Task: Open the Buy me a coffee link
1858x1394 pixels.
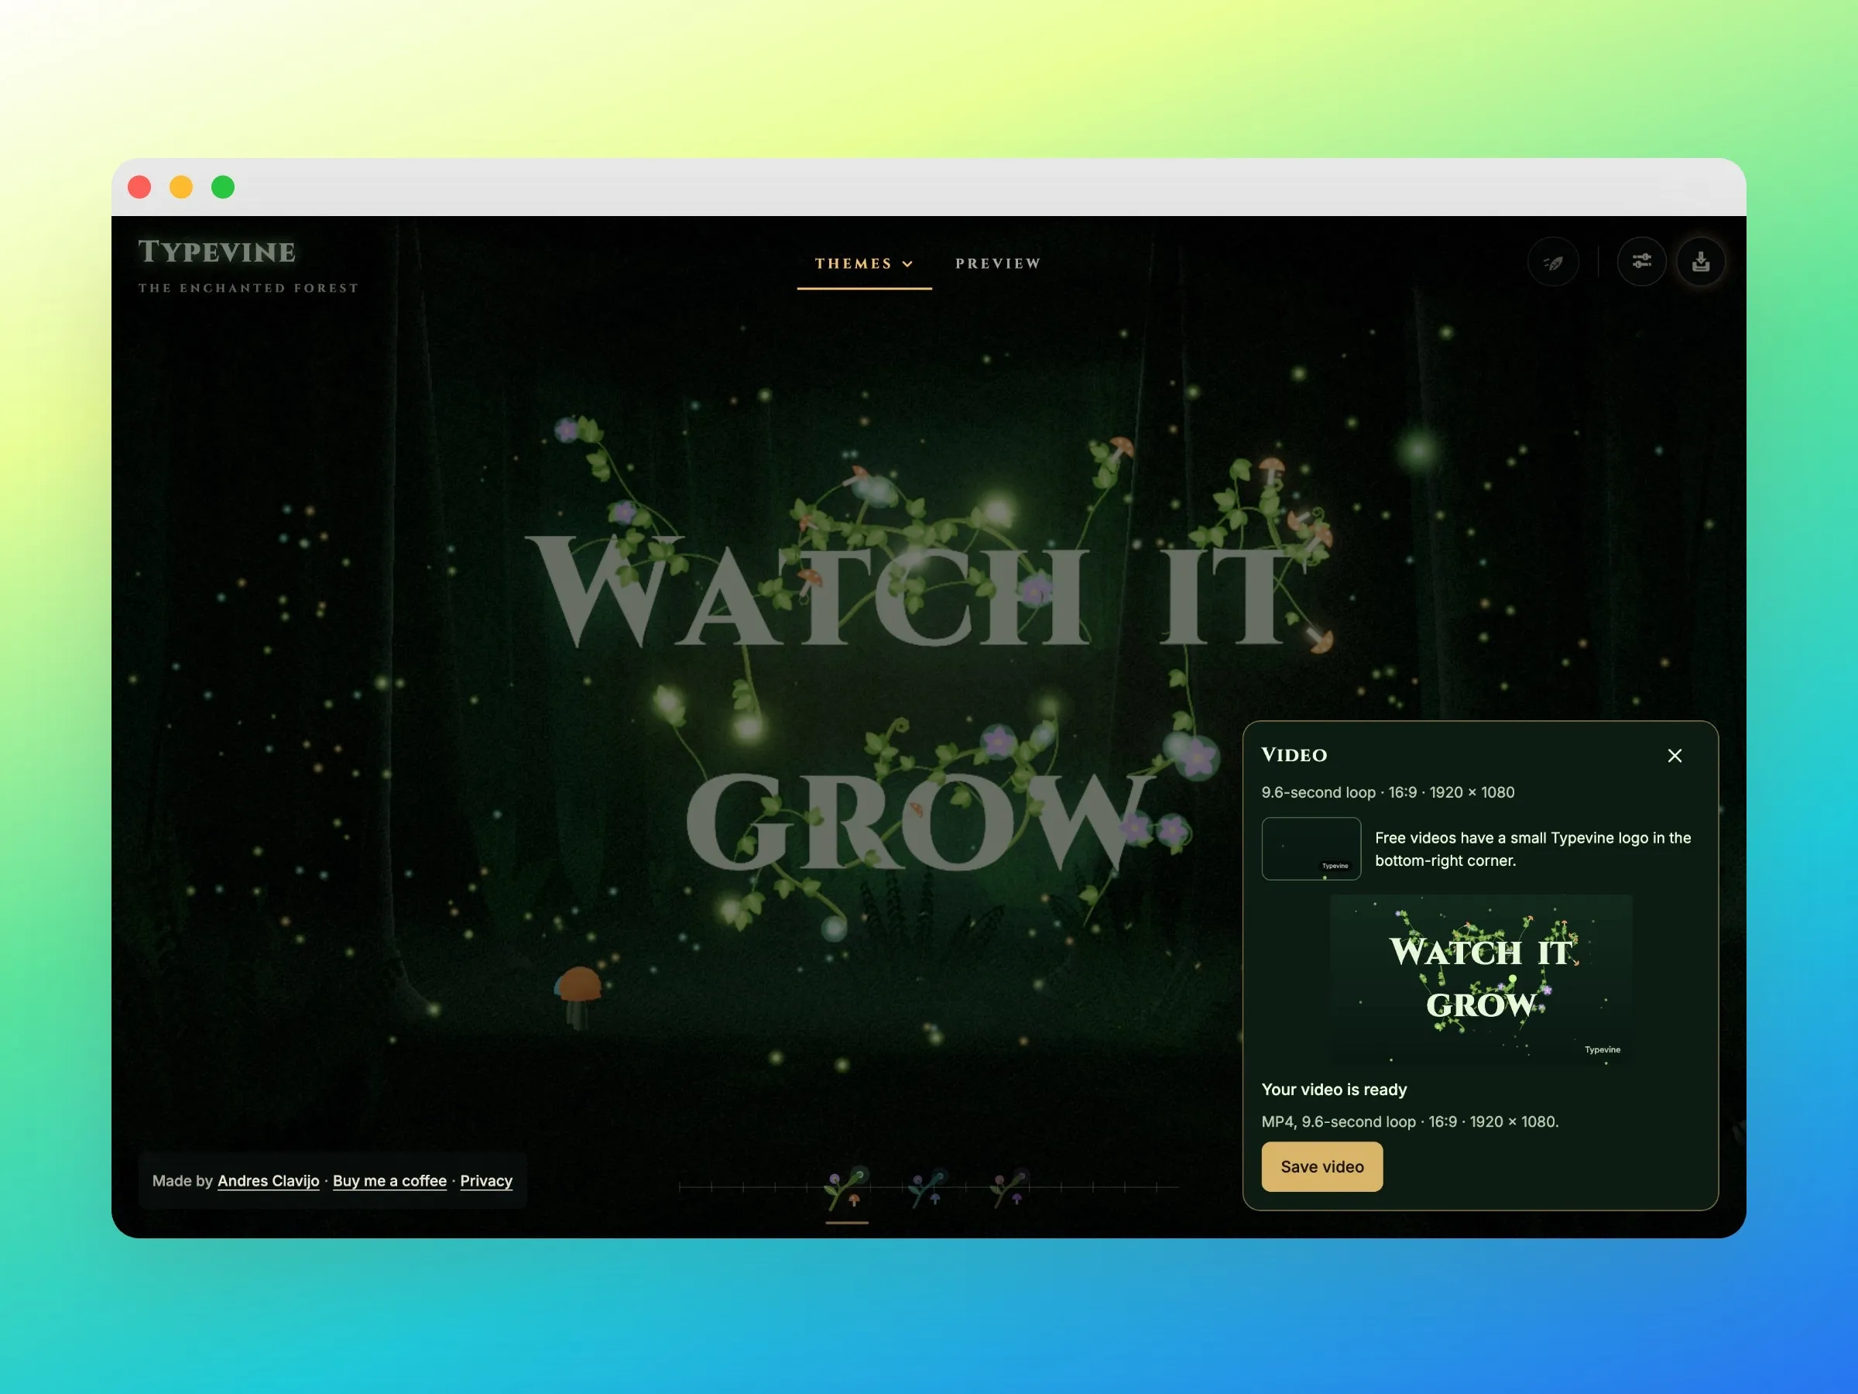Action: [x=389, y=1180]
